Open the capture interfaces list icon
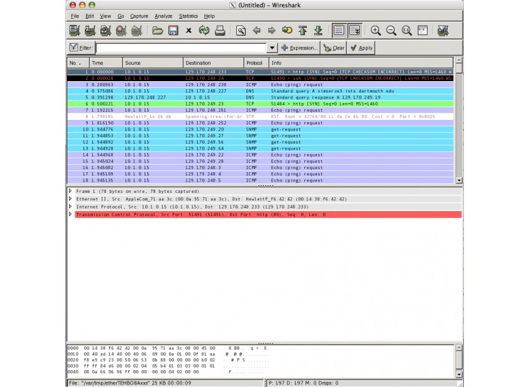This screenshot has height=387, width=530. pos(75,31)
